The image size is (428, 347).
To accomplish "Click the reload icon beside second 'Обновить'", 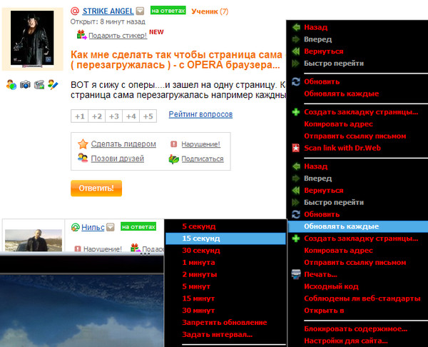I will 296,214.
